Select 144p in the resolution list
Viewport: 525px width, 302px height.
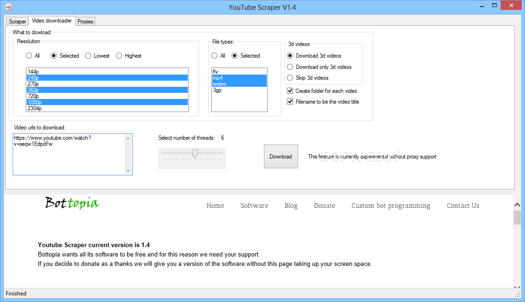pyautogui.click(x=107, y=72)
